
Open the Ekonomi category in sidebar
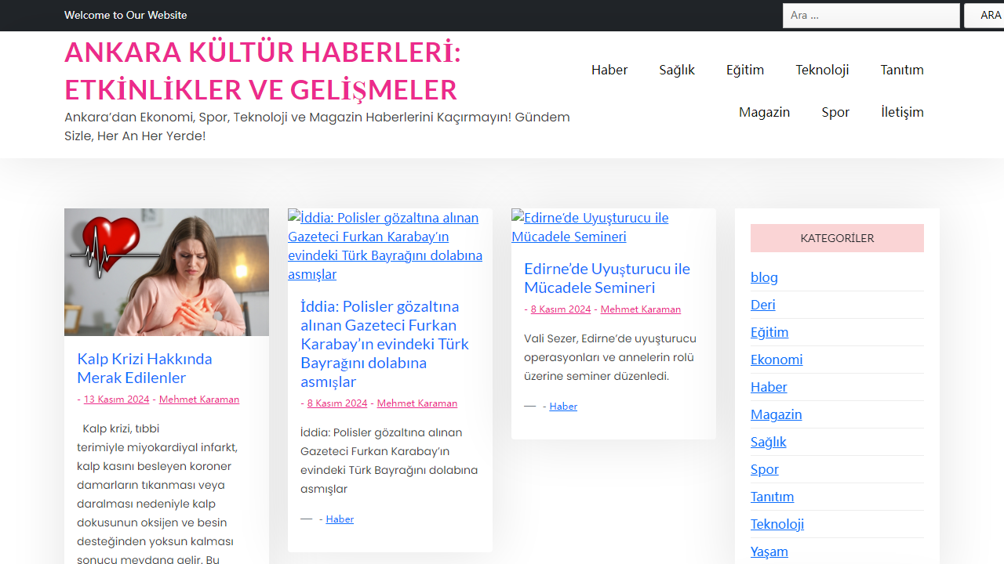pyautogui.click(x=777, y=359)
